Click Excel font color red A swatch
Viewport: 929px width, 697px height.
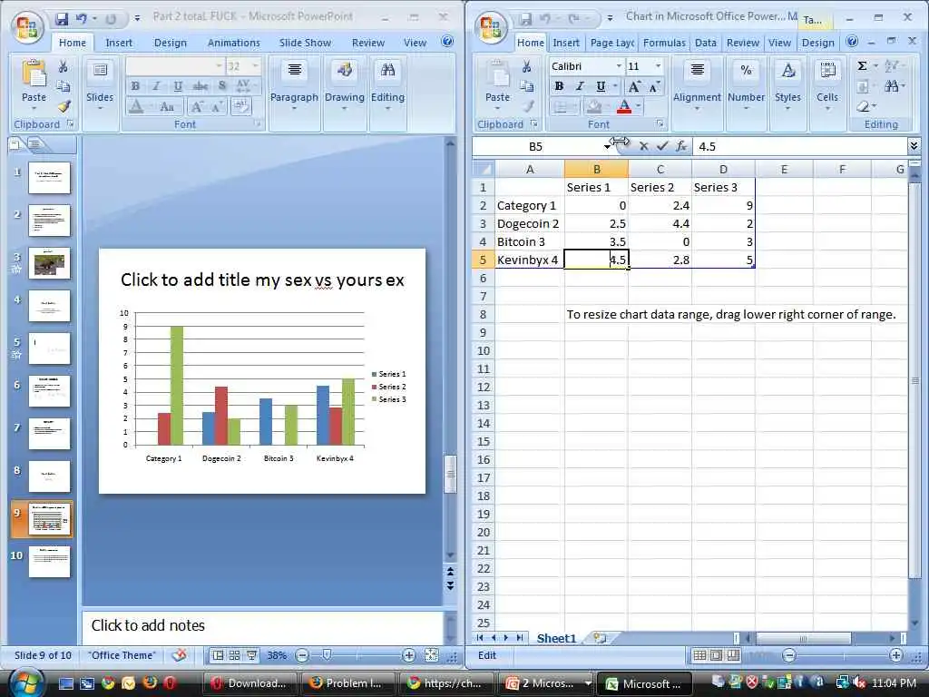(624, 107)
